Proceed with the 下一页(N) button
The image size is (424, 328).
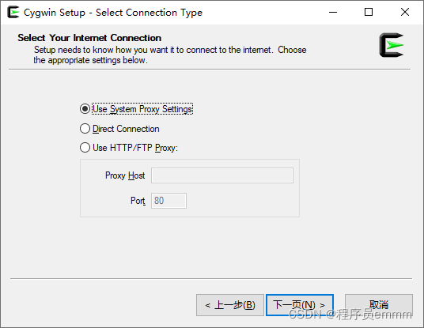point(300,305)
